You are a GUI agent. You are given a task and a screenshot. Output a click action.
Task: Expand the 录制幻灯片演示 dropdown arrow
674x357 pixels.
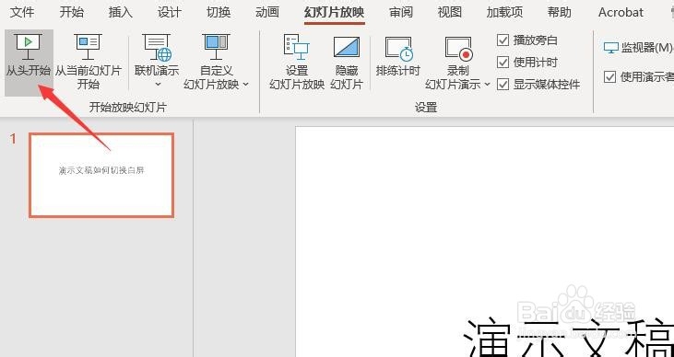coord(488,84)
